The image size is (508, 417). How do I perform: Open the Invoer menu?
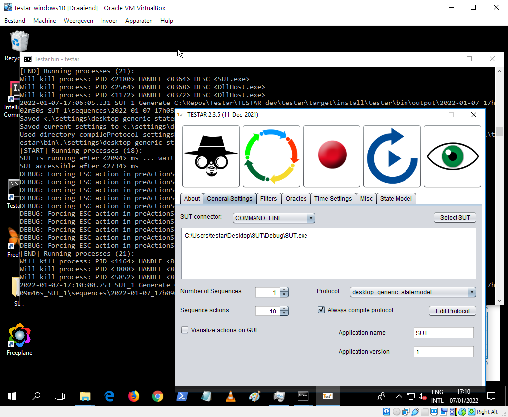(x=109, y=21)
